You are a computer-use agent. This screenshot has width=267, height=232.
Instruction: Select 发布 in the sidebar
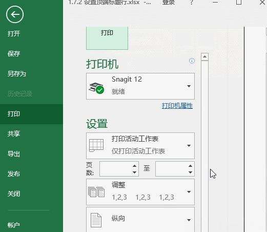pyautogui.click(x=14, y=174)
